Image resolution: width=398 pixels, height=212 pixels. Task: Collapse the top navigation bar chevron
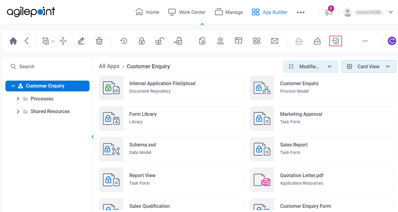point(202,24)
